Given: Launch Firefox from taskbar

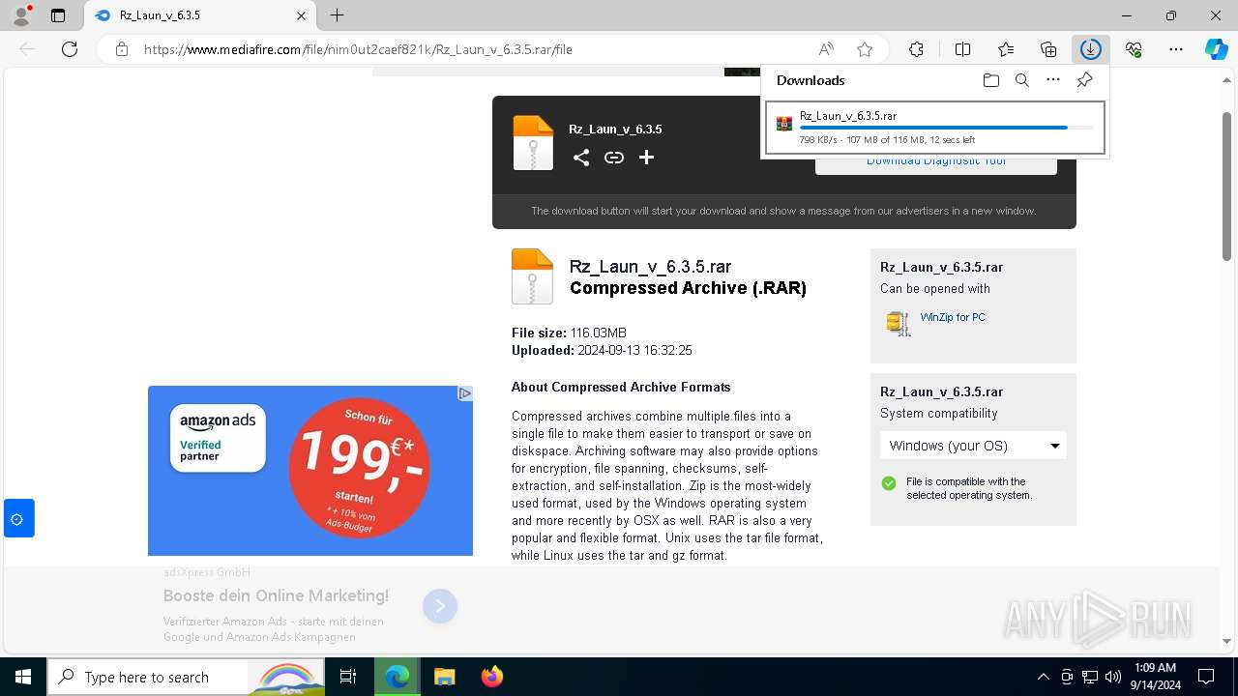Looking at the screenshot, I should click(492, 677).
